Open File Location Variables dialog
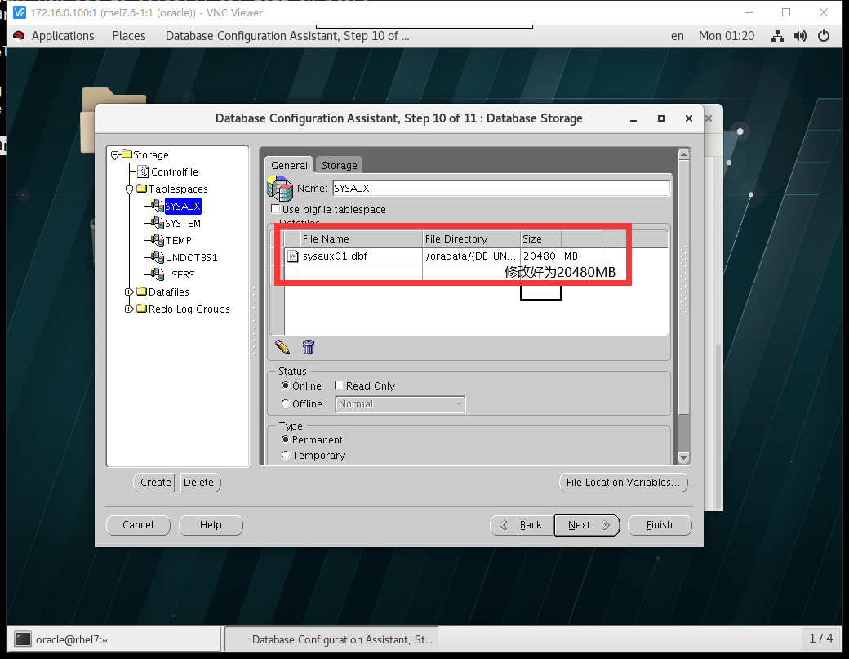 pyautogui.click(x=623, y=483)
